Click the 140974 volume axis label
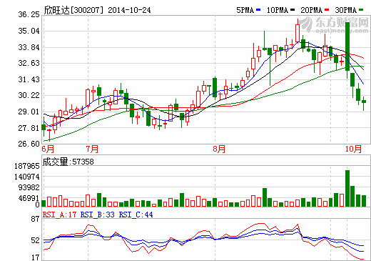The width and height of the screenshot is (371, 261). point(27,177)
